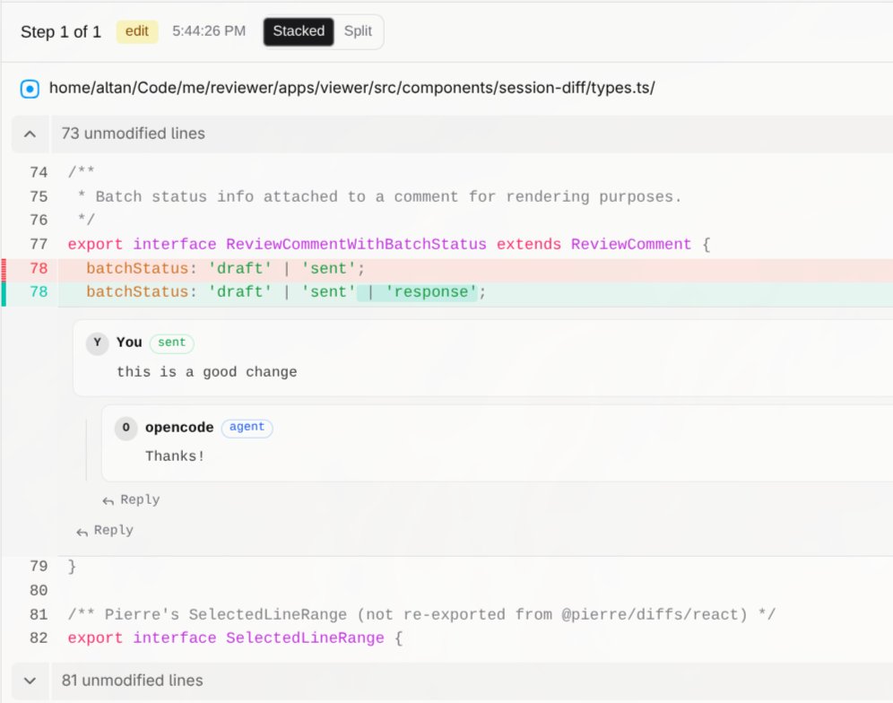This screenshot has height=703, width=893.
Task: Click the Step 1 of 1 label
Action: [x=61, y=32]
